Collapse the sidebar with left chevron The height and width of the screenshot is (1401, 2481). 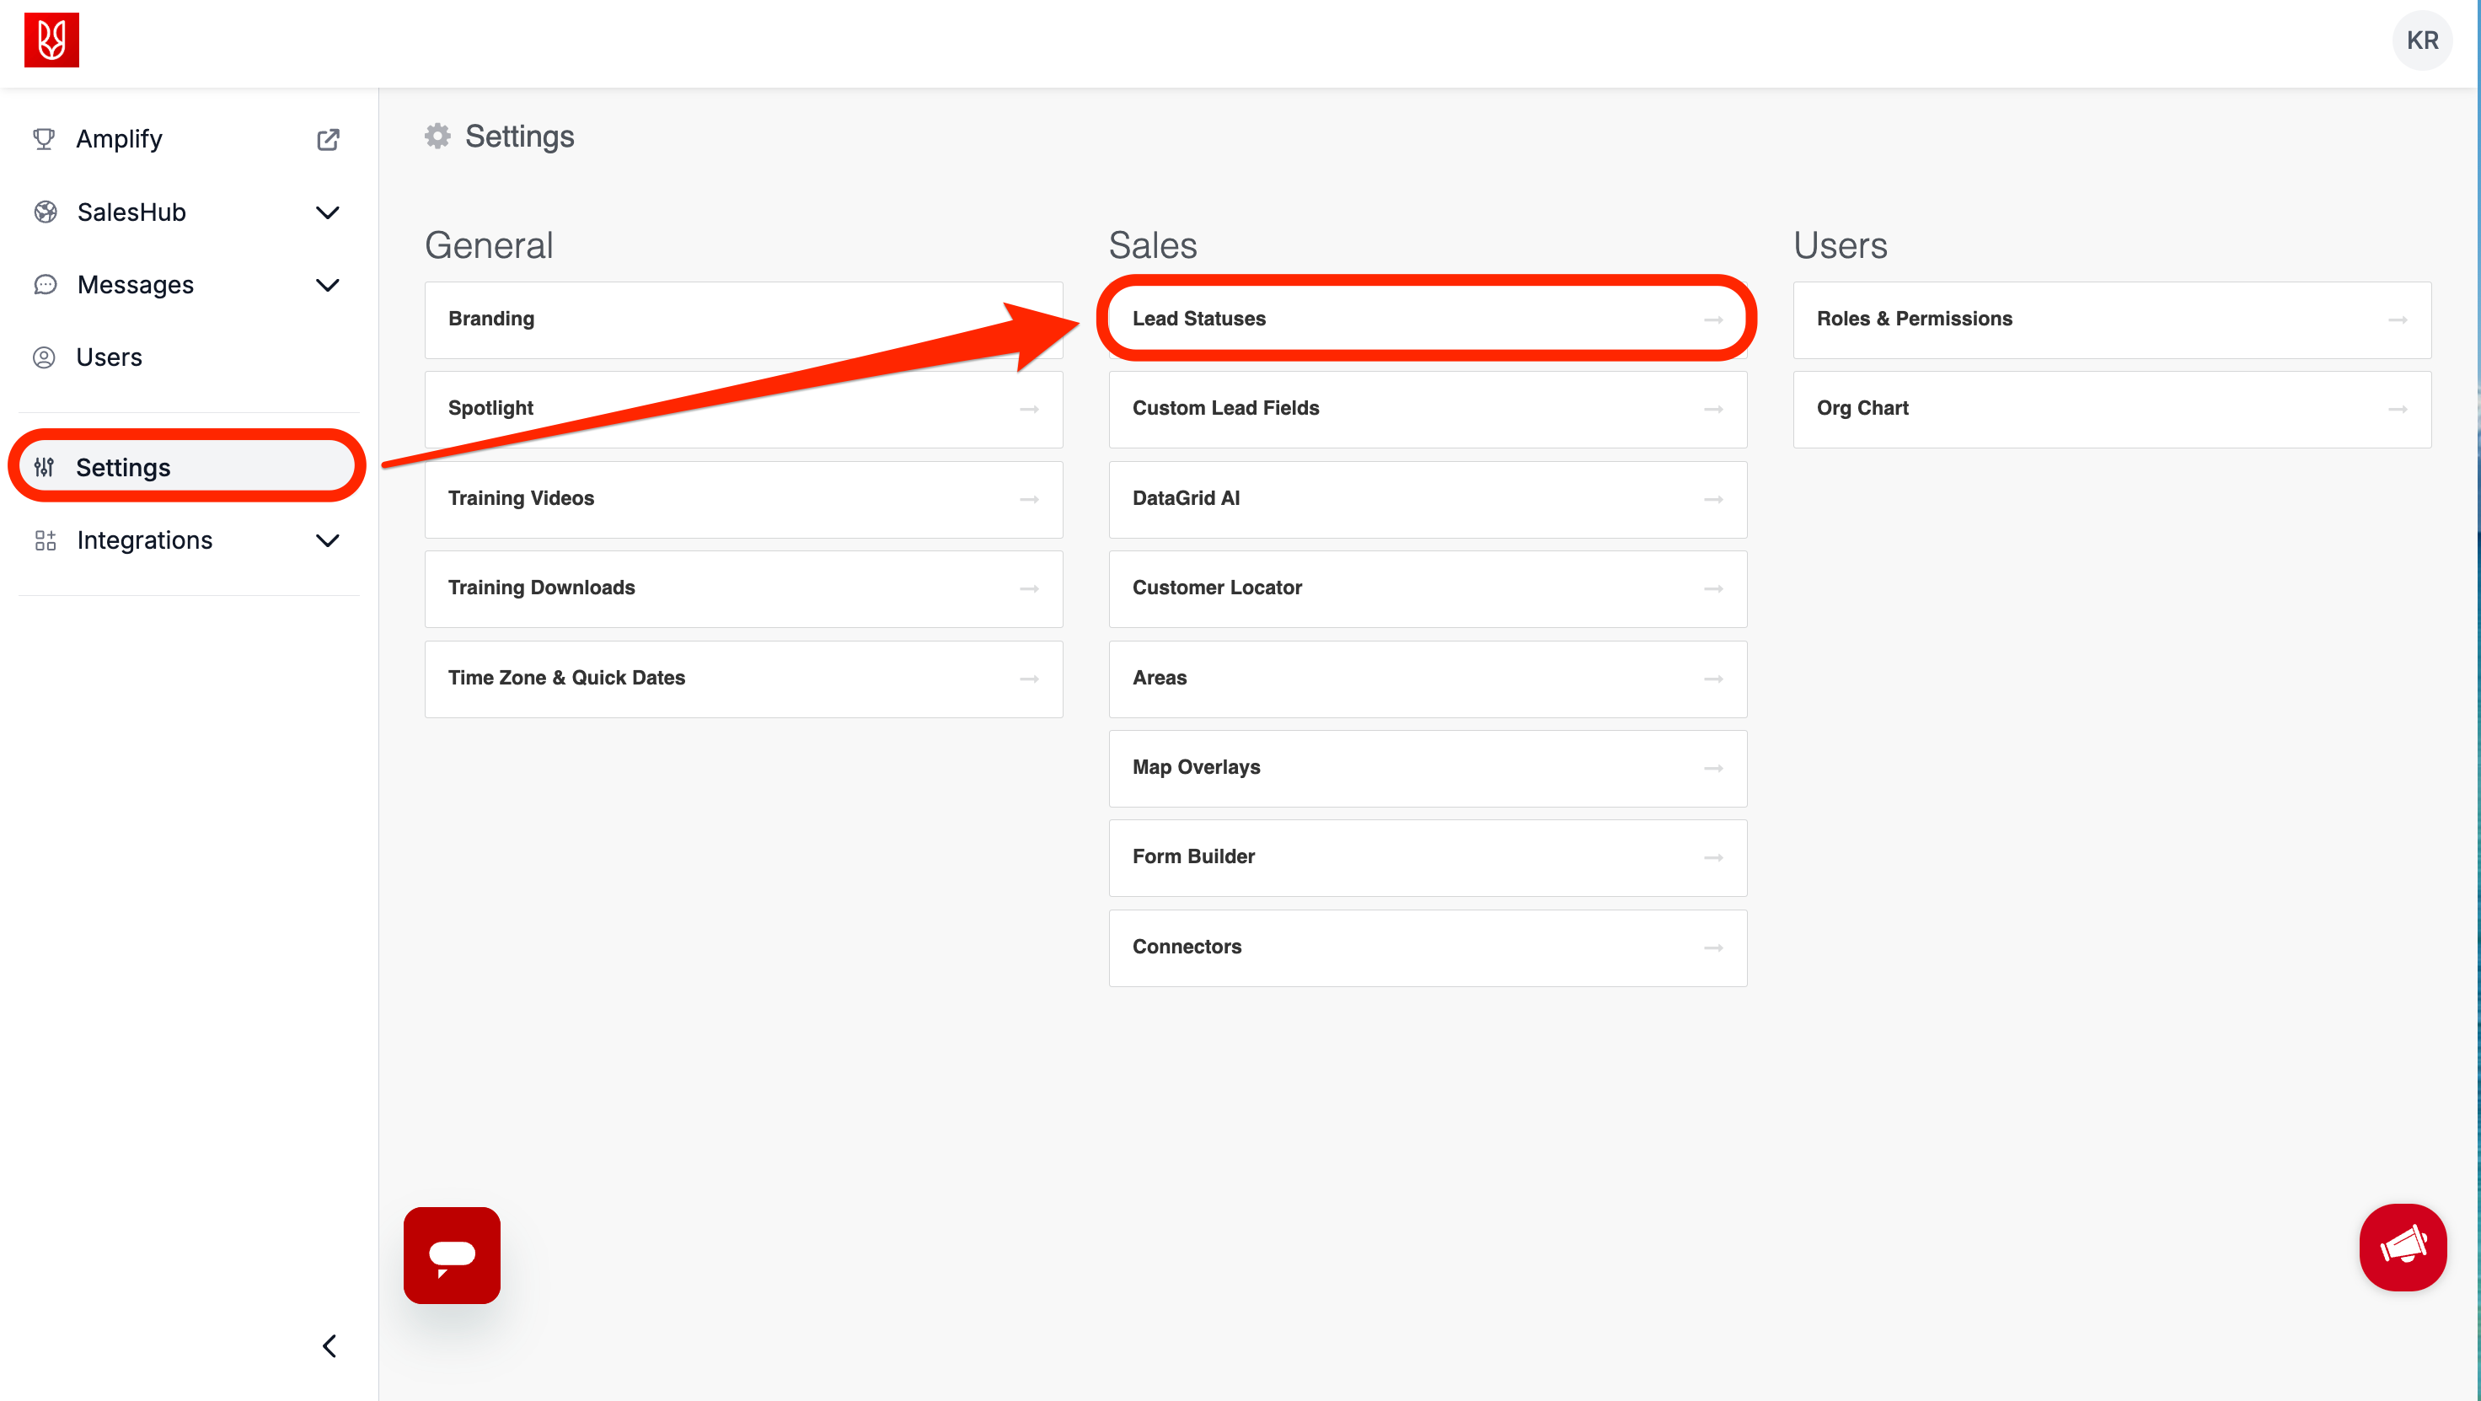click(330, 1345)
